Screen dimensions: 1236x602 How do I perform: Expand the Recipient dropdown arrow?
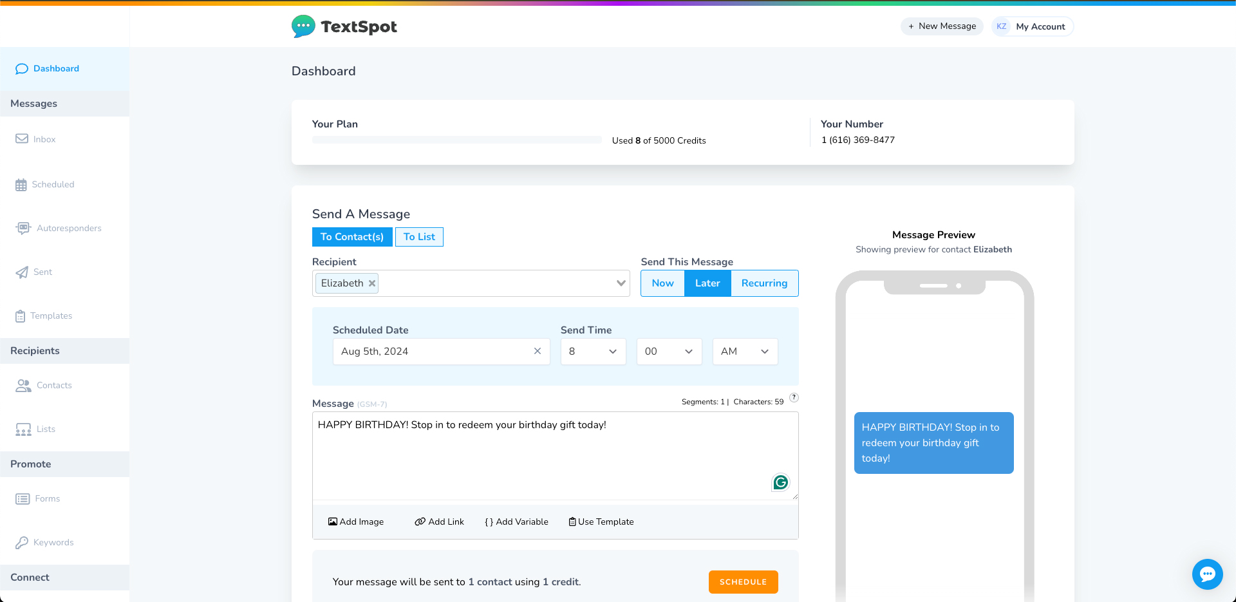(621, 283)
